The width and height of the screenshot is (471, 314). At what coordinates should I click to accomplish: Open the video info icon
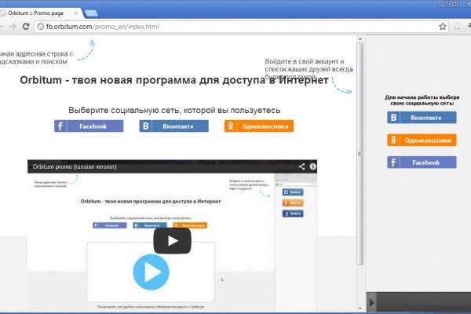pos(312,166)
